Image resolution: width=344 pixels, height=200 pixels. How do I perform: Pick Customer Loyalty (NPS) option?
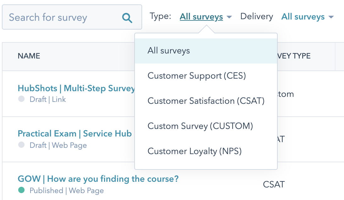[x=195, y=151]
